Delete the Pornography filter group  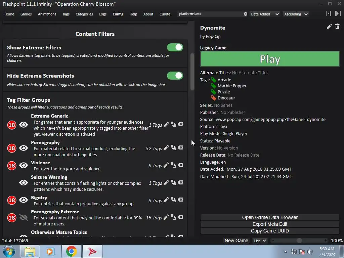coord(180,148)
